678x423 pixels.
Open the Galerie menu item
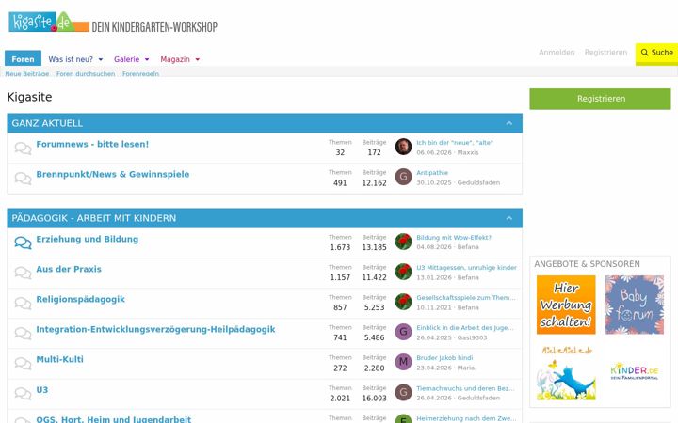point(127,59)
